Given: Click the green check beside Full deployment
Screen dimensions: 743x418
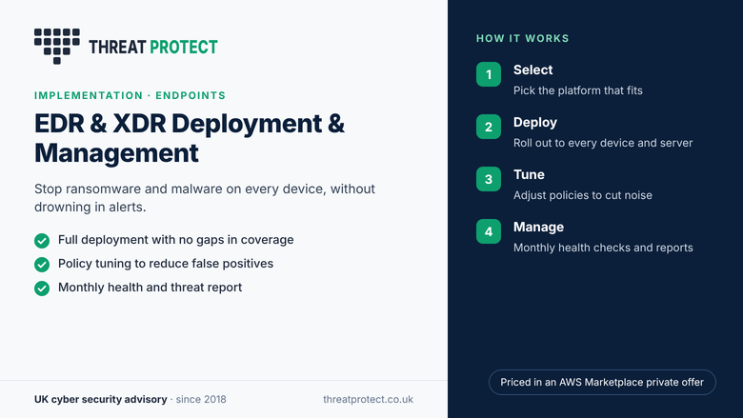Looking at the screenshot, I should 42,241.
